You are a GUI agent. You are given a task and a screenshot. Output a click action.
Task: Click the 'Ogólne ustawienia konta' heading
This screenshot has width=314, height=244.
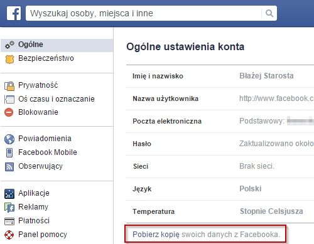coord(185,46)
